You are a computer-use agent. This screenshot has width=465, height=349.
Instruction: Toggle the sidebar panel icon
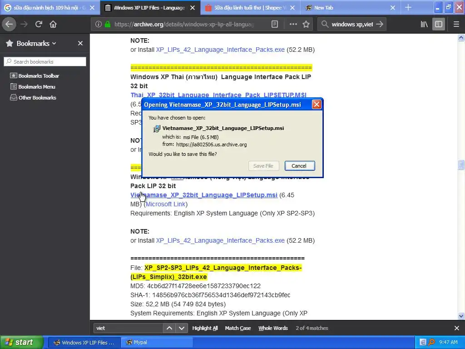tap(439, 24)
